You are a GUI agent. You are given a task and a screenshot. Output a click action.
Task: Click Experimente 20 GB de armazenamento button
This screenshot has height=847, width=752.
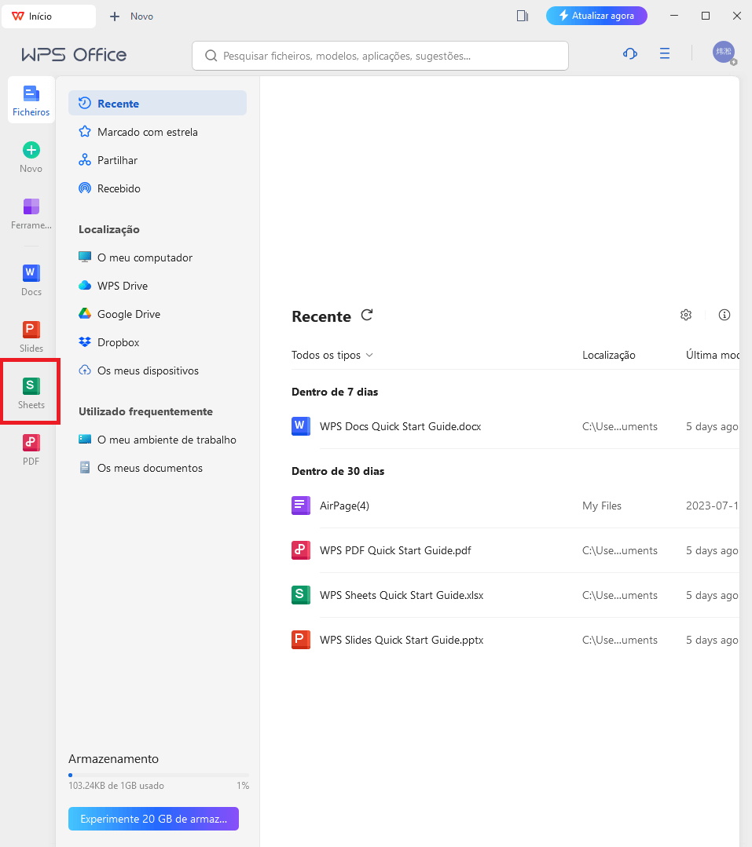coord(153,819)
